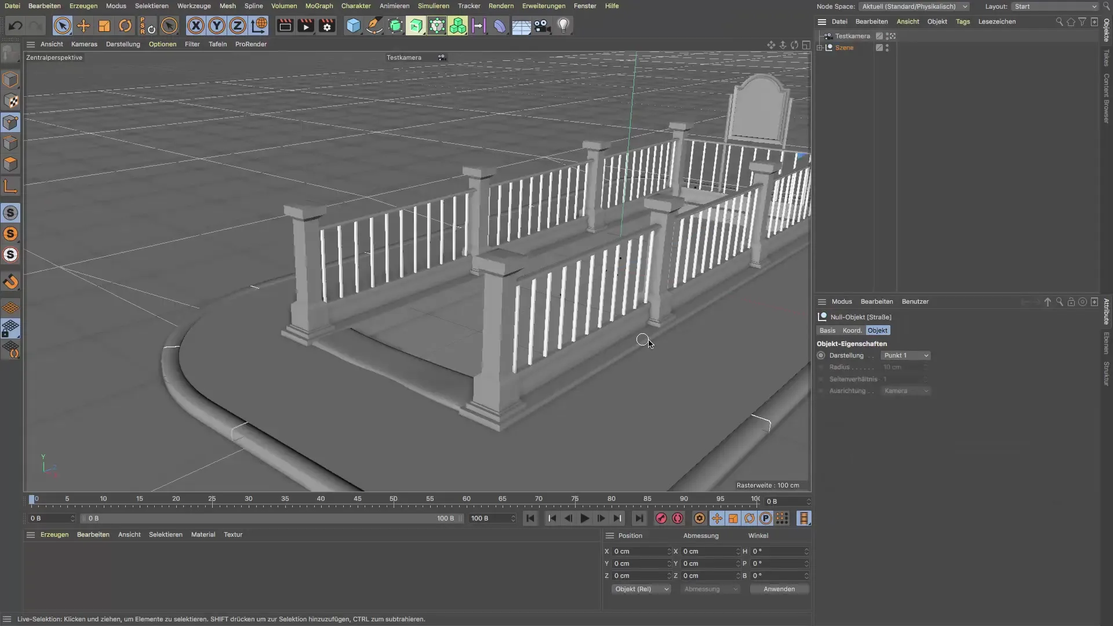The width and height of the screenshot is (1113, 626).
Task: Open the viewport Filter menu
Action: (192, 44)
